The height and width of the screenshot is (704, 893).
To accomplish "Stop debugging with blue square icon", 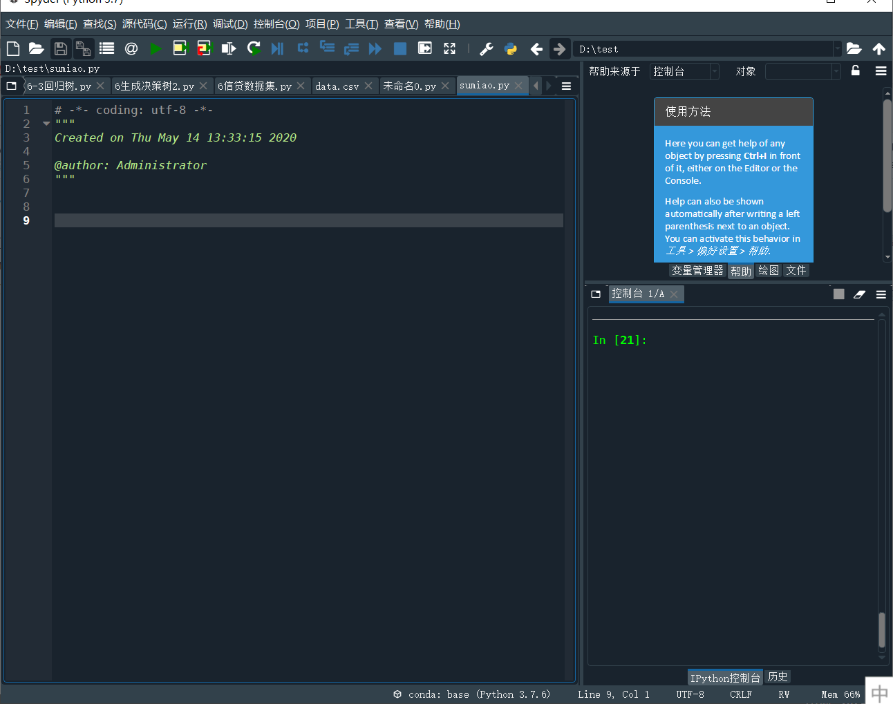I will [399, 48].
